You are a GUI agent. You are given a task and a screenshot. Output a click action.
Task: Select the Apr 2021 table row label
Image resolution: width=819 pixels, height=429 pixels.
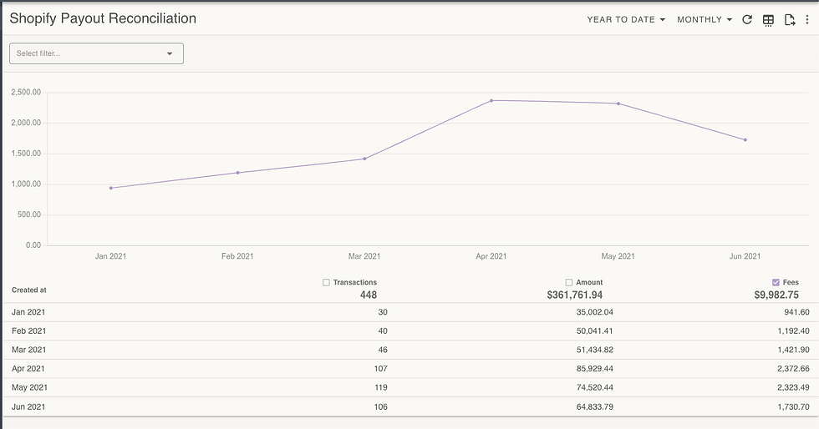28,368
